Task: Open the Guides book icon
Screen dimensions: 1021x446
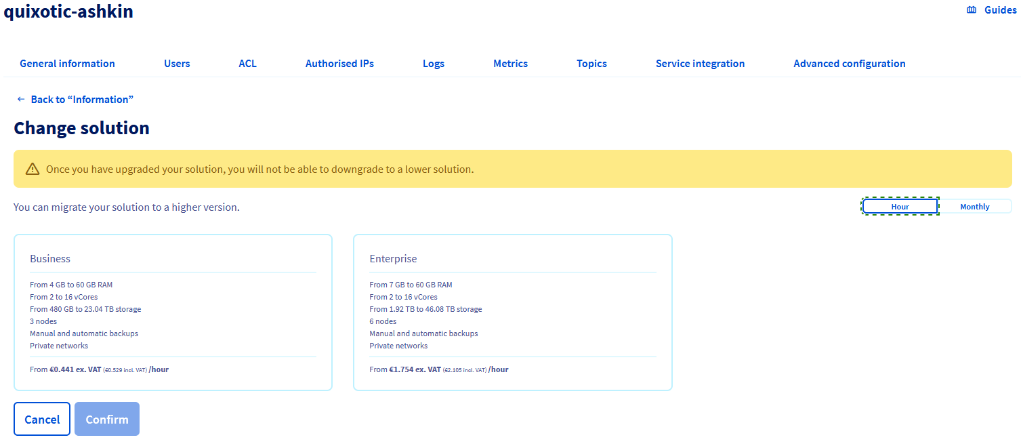Action: tap(972, 10)
